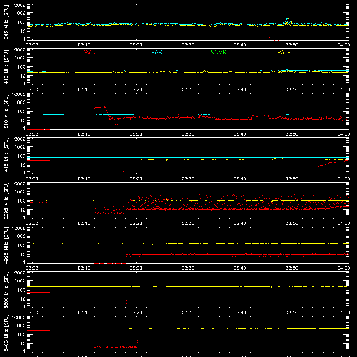Select the '1415 MHz [SFU]' axis title
Image resolution: width=357 pixels, height=357 pixels.
[6, 156]
